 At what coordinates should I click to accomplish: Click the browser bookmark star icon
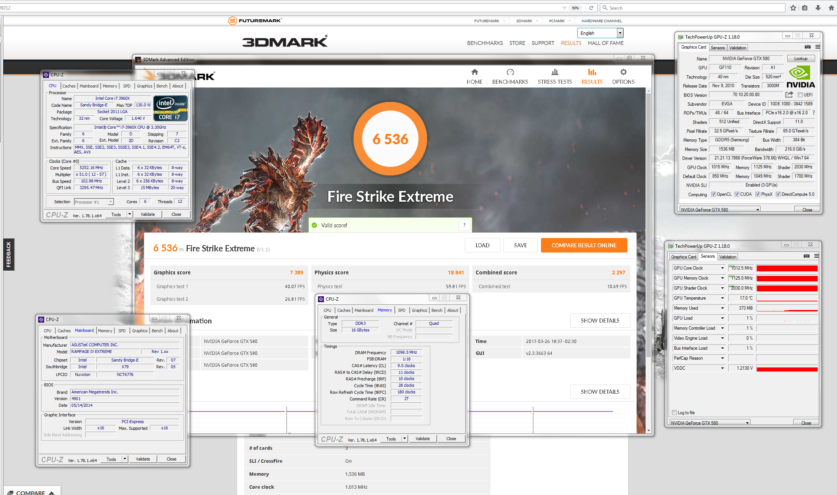click(793, 8)
